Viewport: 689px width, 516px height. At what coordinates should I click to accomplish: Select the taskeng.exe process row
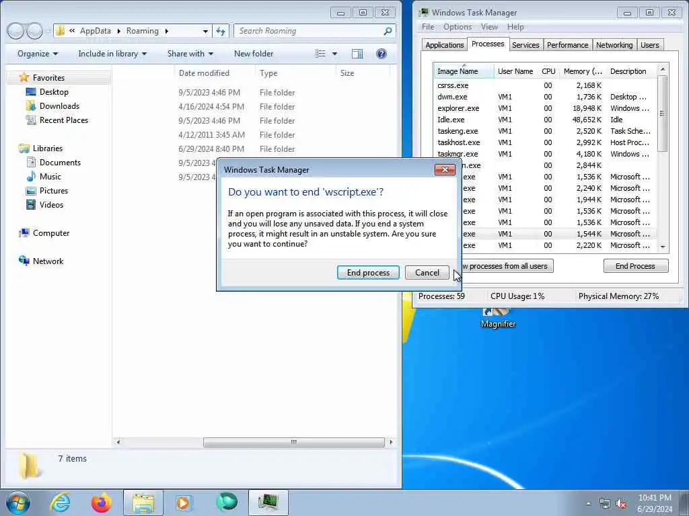click(545, 131)
